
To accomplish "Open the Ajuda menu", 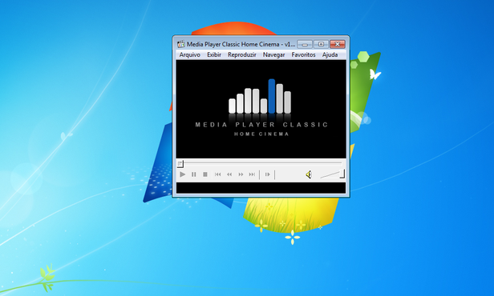I will 330,54.
